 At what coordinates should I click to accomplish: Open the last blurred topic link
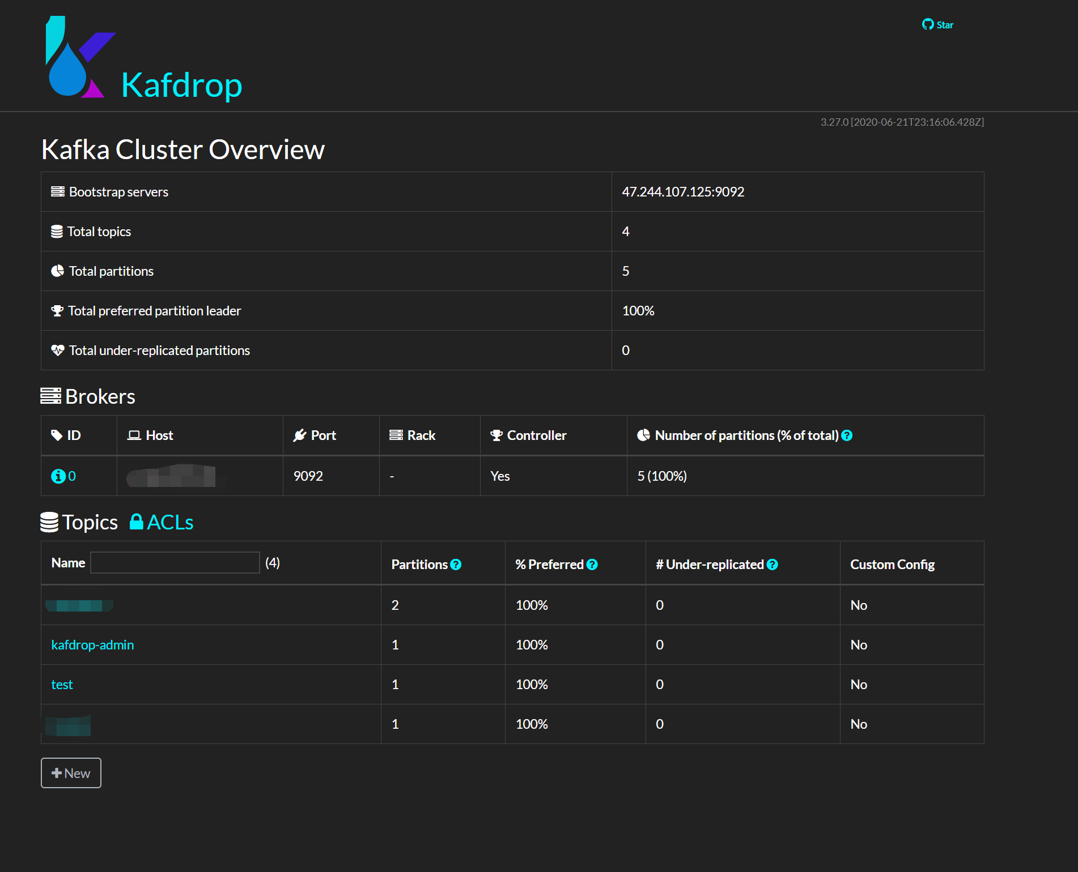click(x=68, y=725)
